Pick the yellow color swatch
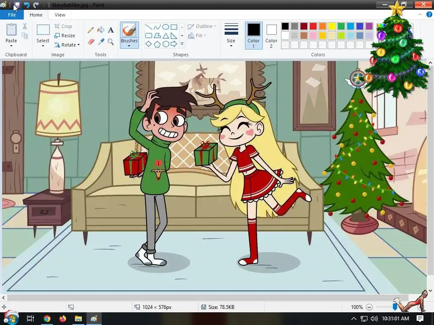Image resolution: width=434 pixels, height=325 pixels. [x=332, y=26]
